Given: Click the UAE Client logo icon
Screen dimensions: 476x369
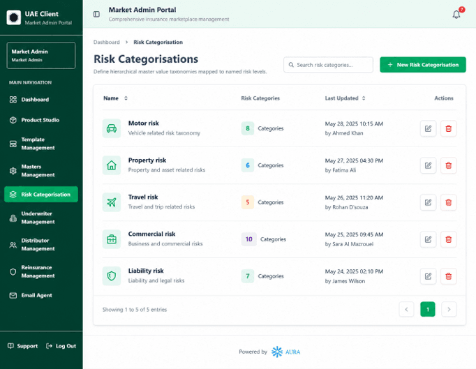Looking at the screenshot, I should [14, 17].
